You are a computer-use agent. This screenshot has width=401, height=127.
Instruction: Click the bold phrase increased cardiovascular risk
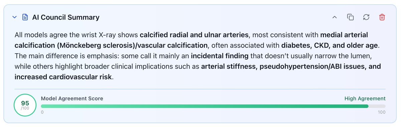tap(63, 77)
